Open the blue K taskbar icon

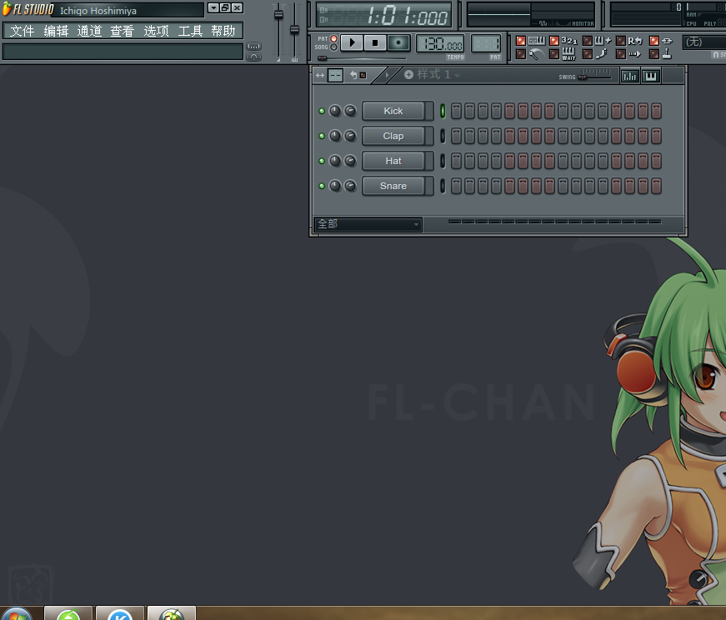tap(120, 614)
